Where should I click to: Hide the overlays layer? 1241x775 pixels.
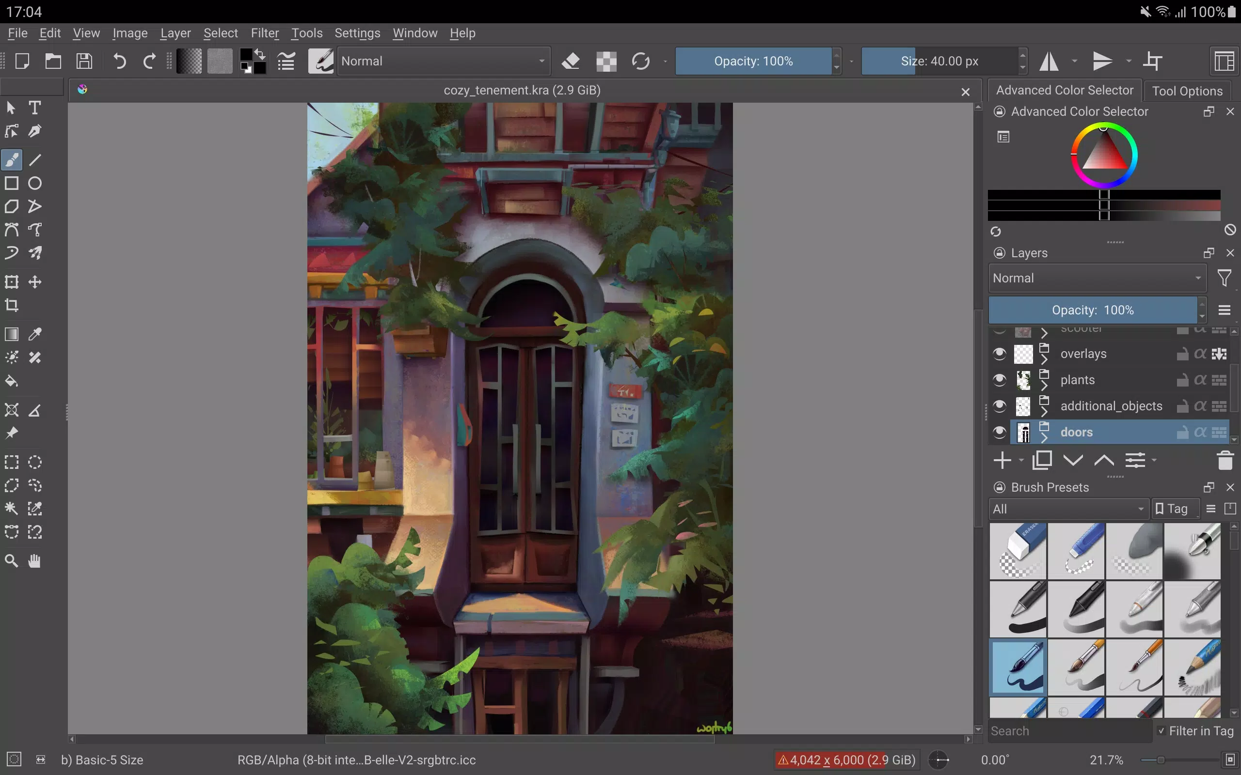coord(999,353)
